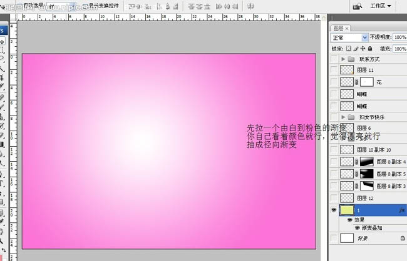
Task: Click the lock position icon
Action: point(363,49)
